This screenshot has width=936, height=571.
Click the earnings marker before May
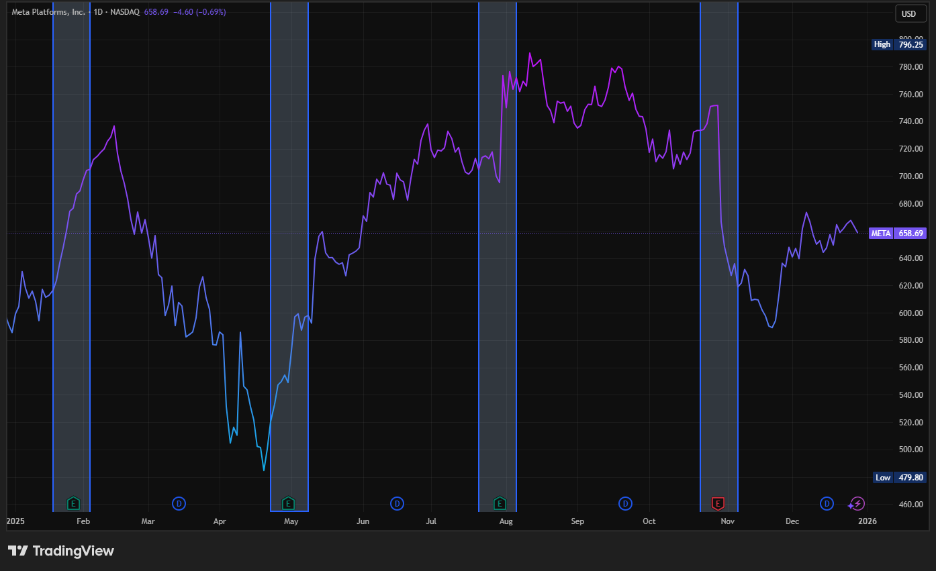click(x=288, y=503)
